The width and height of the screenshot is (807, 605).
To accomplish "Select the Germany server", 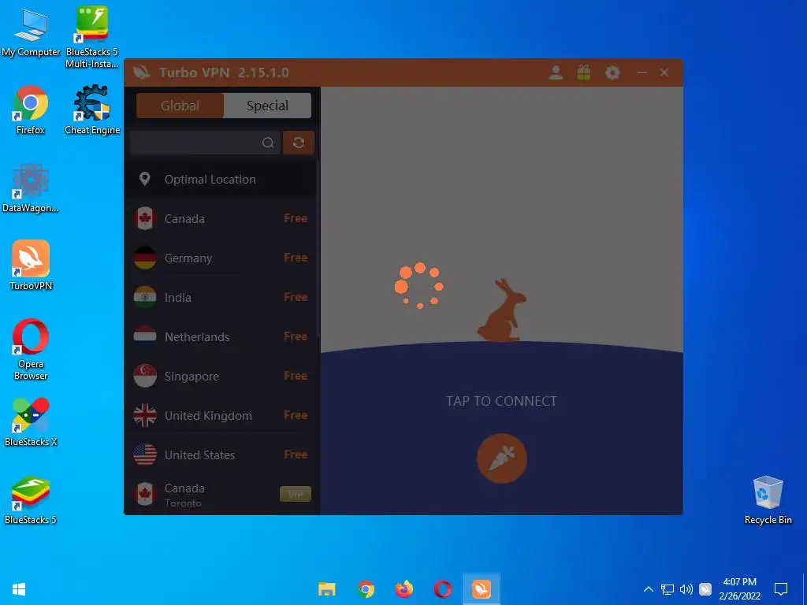I will [x=221, y=258].
